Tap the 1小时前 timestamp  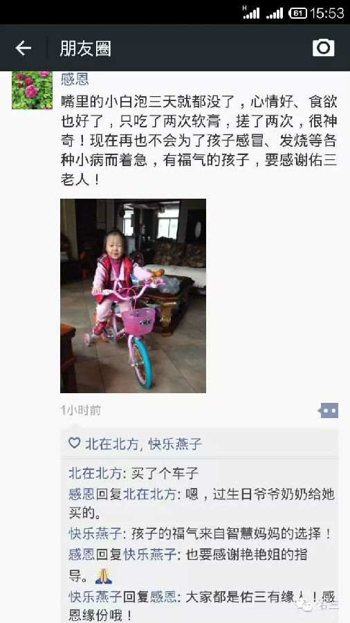coord(80,410)
